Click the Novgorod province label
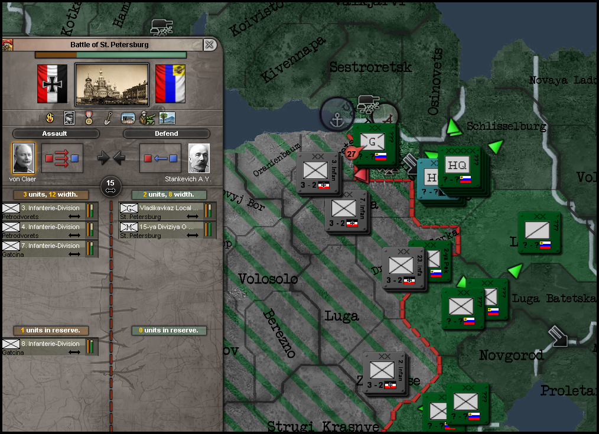The height and width of the screenshot is (434, 599). (511, 355)
